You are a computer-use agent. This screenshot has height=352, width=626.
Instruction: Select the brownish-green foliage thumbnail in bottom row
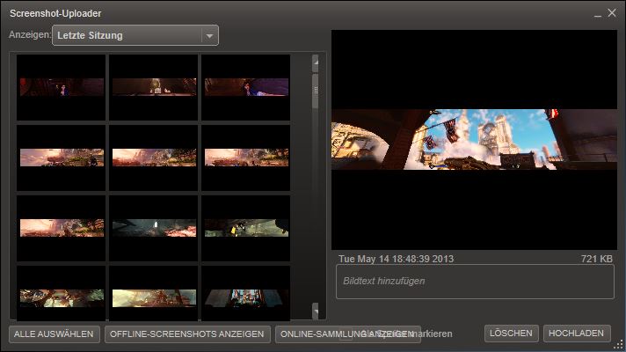click(62, 295)
